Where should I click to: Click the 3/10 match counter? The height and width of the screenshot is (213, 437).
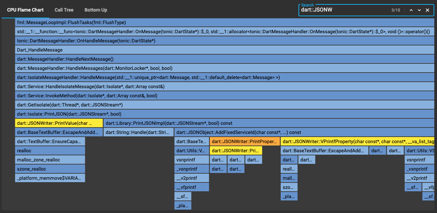395,10
